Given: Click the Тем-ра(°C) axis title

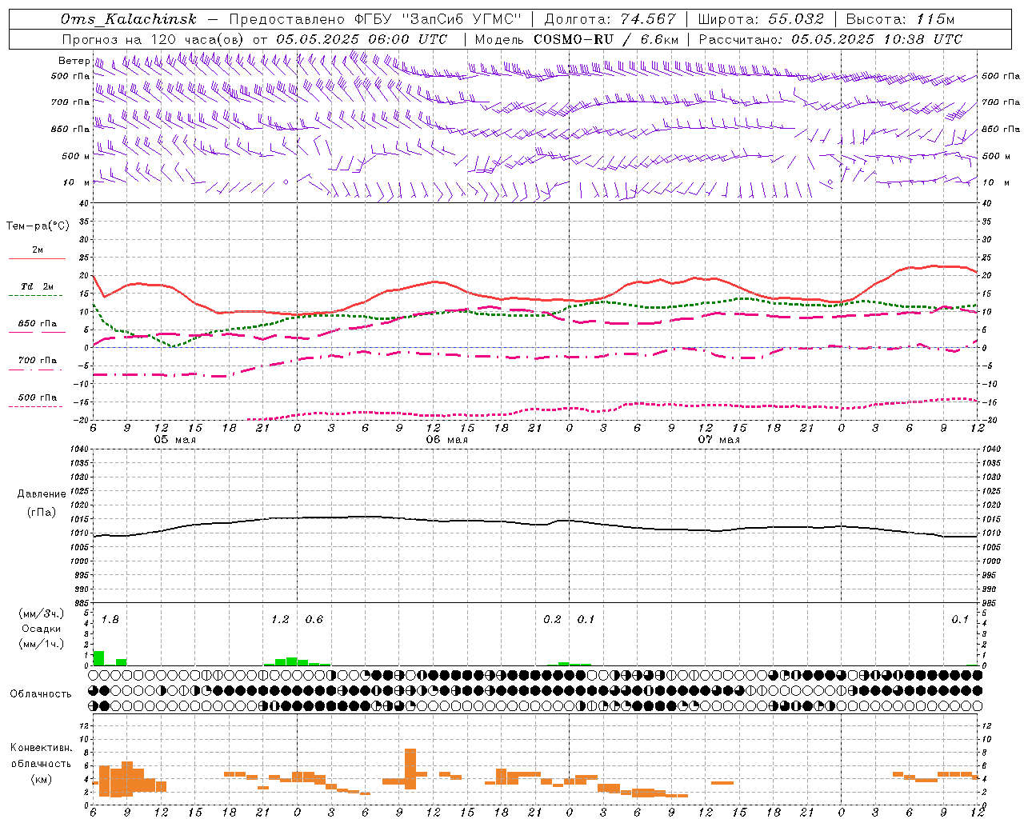Looking at the screenshot, I should tap(38, 226).
